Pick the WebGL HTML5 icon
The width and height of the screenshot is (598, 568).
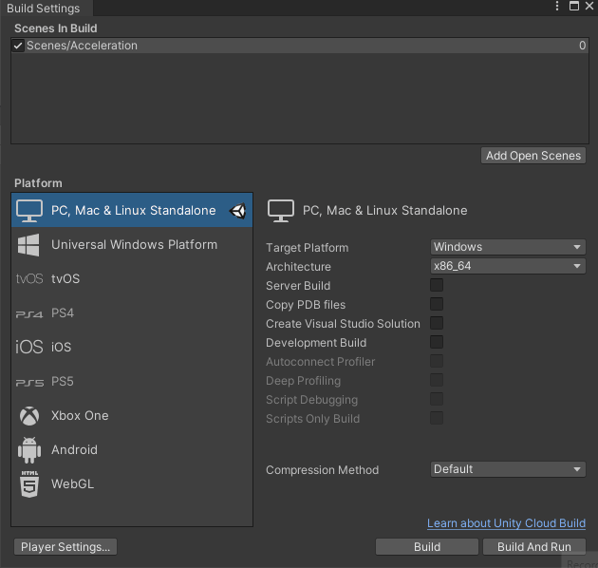tap(29, 484)
